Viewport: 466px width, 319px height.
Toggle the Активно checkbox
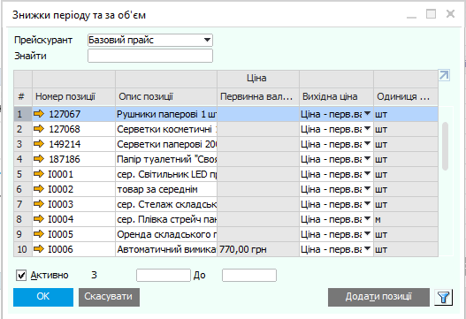pos(21,276)
